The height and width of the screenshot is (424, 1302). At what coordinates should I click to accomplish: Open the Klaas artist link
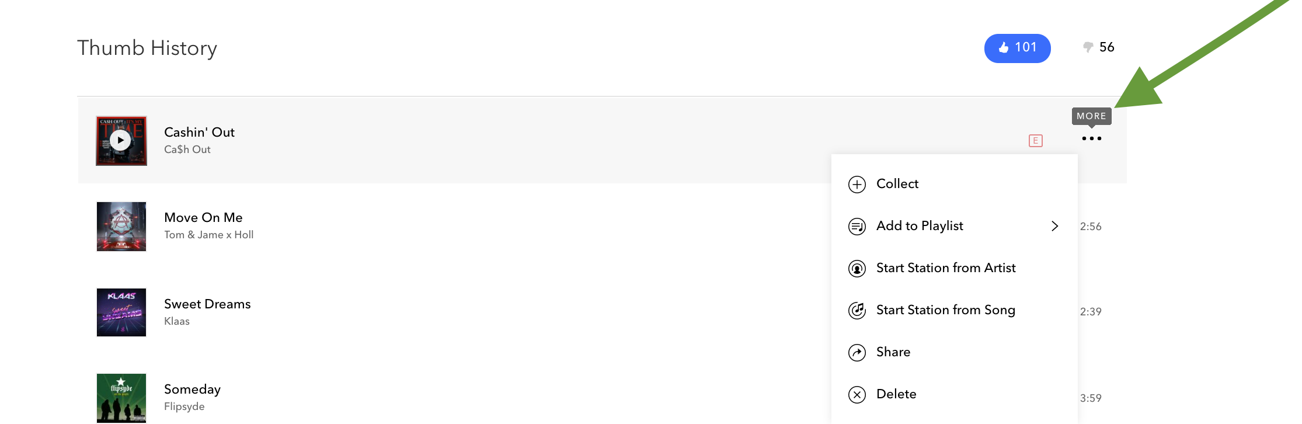176,321
